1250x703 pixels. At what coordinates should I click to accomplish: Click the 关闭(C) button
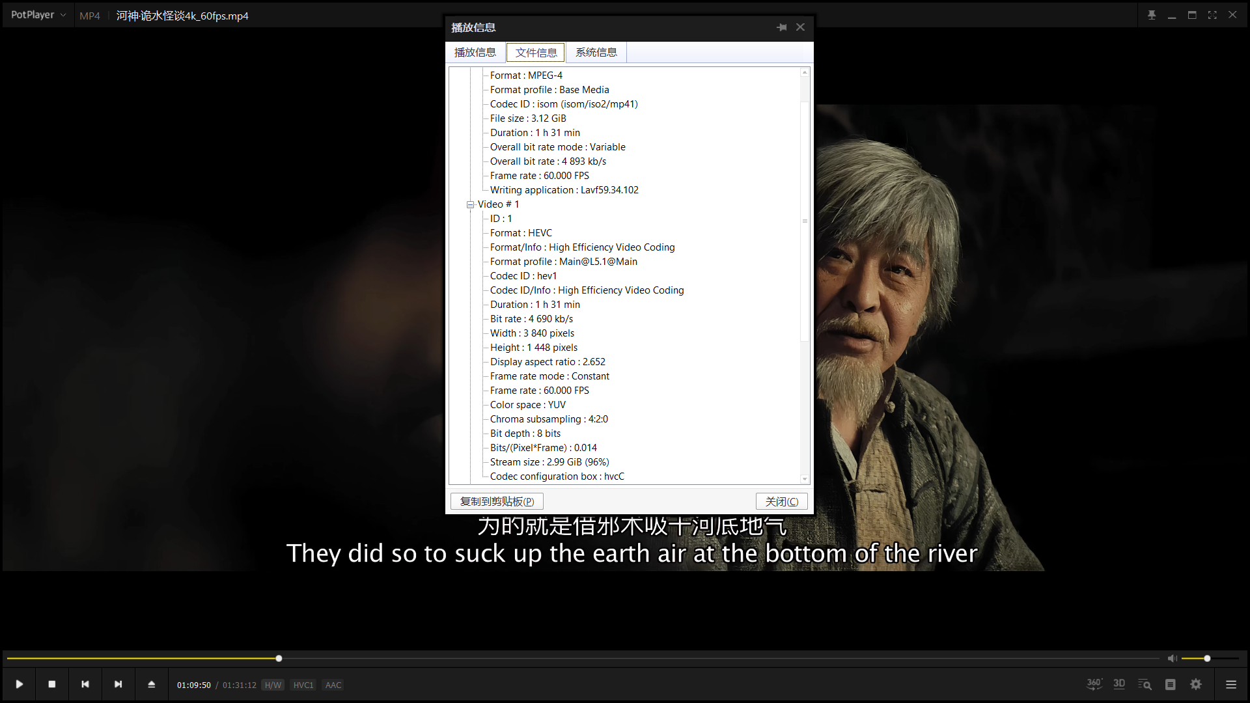pos(781,501)
